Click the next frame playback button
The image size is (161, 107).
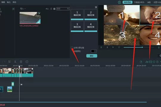click(107, 47)
